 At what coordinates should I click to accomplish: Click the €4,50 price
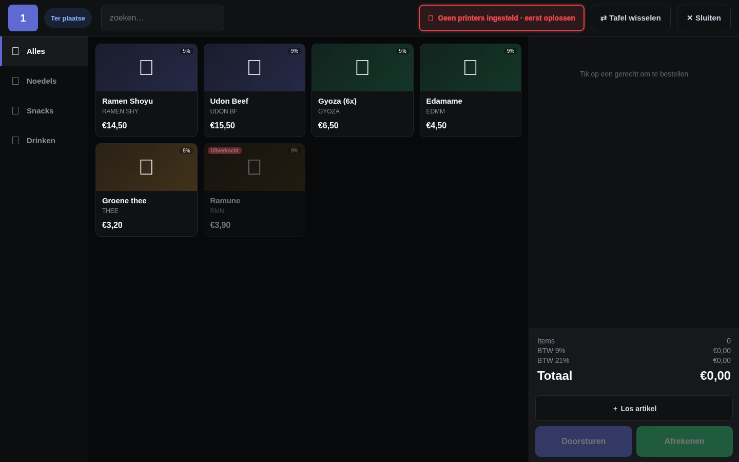pyautogui.click(x=436, y=126)
